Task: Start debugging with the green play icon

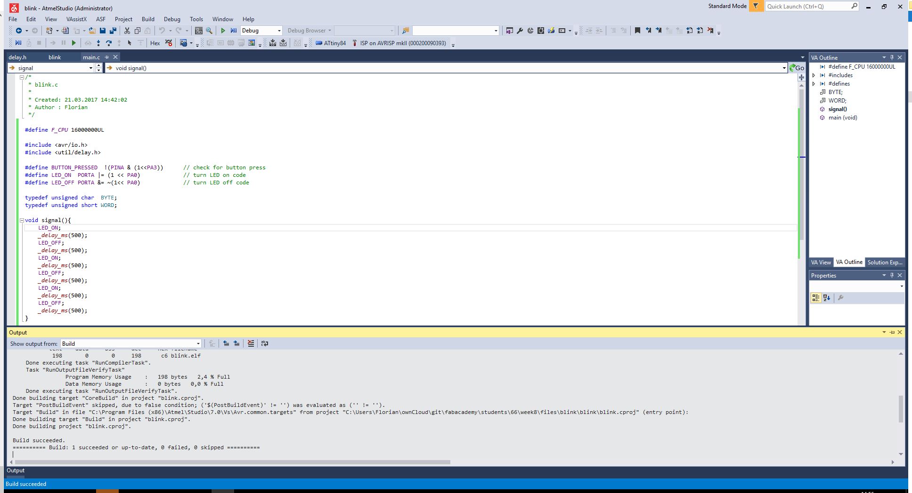Action: (x=223, y=31)
